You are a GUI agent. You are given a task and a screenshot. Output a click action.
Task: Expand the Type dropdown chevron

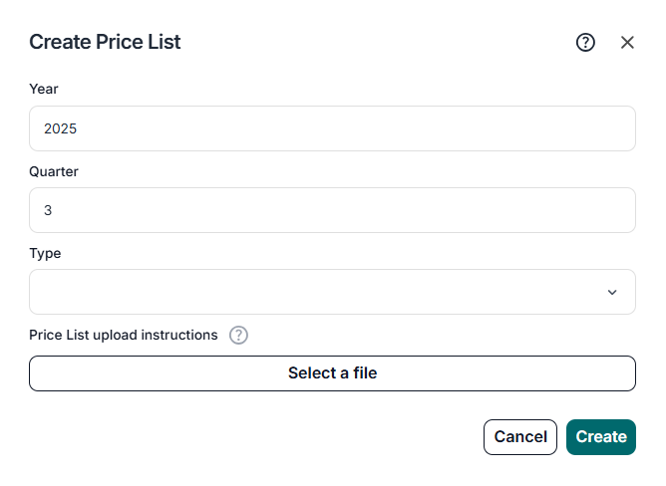(x=612, y=292)
